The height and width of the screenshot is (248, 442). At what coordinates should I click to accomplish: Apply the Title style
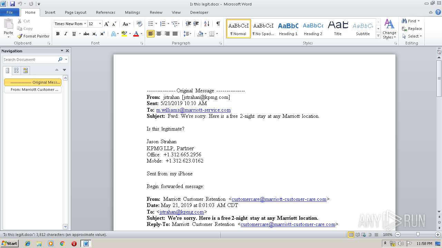(338, 29)
